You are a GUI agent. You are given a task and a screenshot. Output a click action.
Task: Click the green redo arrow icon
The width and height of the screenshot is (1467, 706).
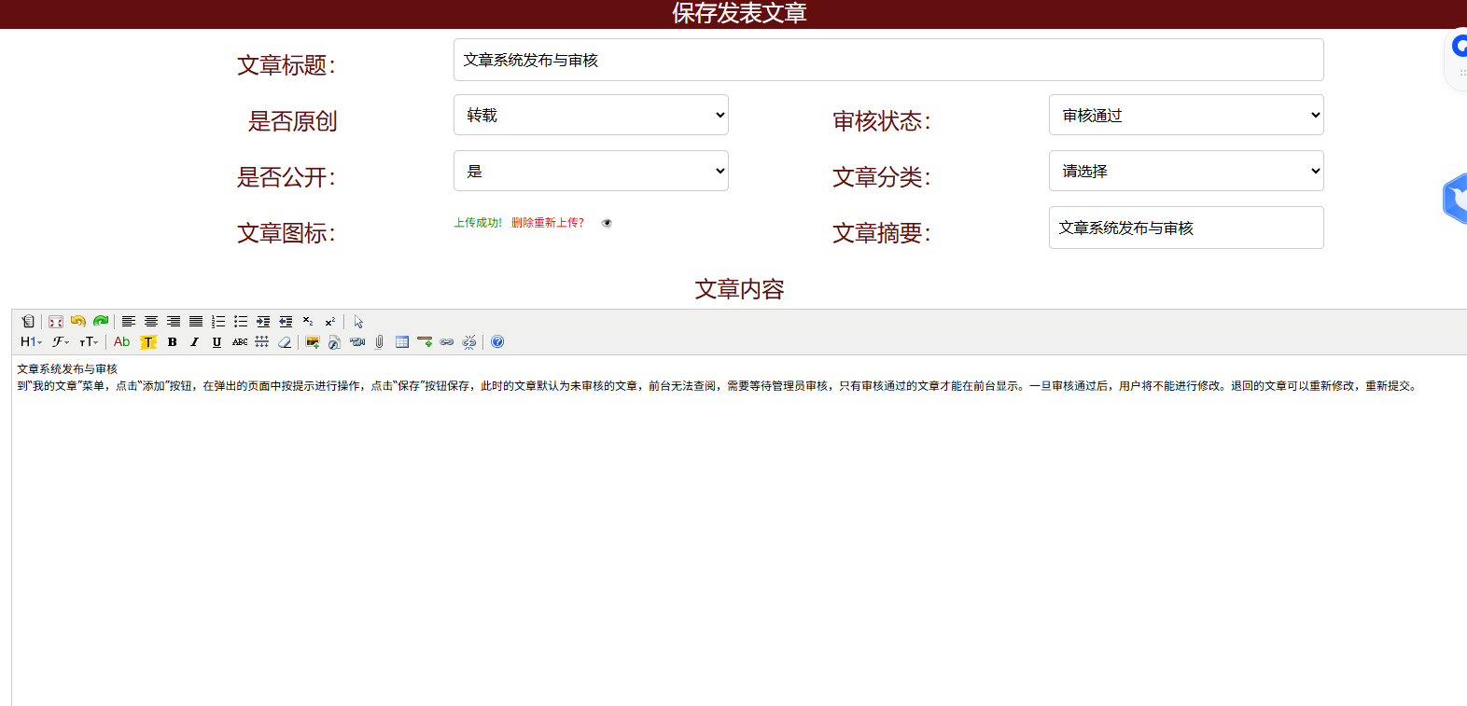pyautogui.click(x=101, y=322)
